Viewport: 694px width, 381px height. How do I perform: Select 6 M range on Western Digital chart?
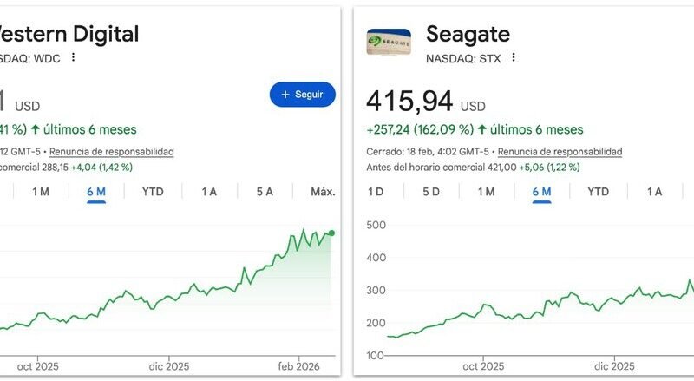pyautogui.click(x=96, y=192)
